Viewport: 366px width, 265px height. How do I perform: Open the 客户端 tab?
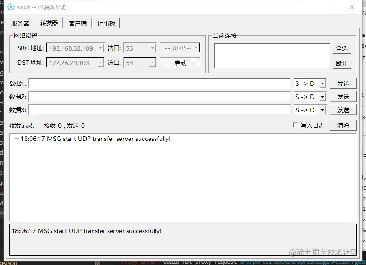pos(77,22)
